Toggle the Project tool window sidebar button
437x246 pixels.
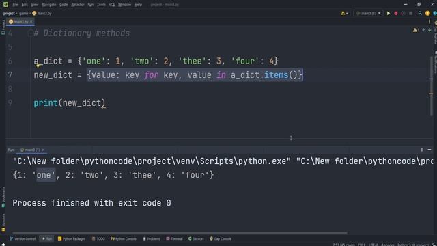point(3,27)
